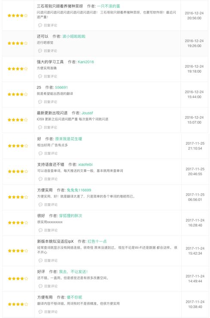Click reply bubble icon under 556691's review
Image resolution: width=210 pixels, height=318 pixels.
40,102
